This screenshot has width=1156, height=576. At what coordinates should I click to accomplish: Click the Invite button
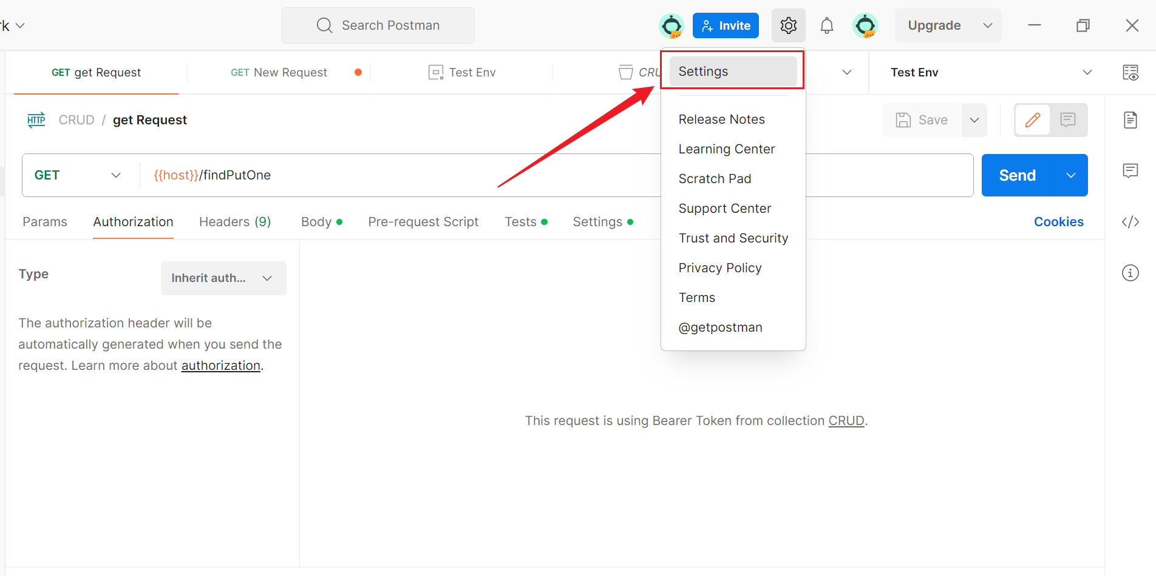tap(726, 25)
